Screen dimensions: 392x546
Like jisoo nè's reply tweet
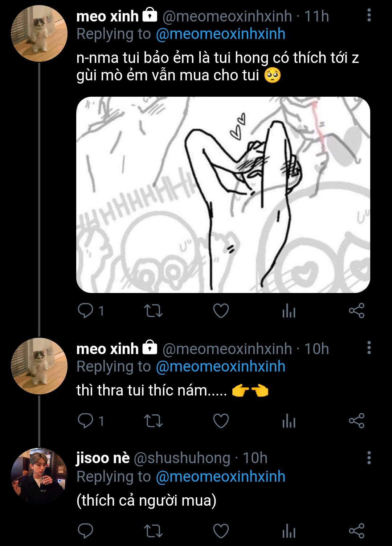tap(221, 531)
